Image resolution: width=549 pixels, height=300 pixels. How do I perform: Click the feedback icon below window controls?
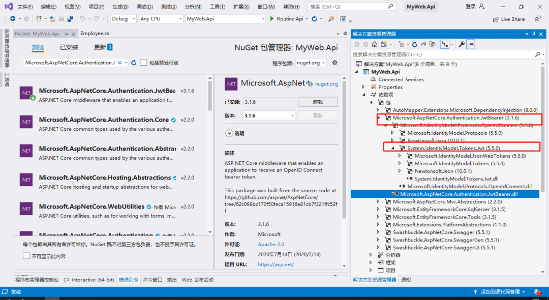tap(537, 19)
